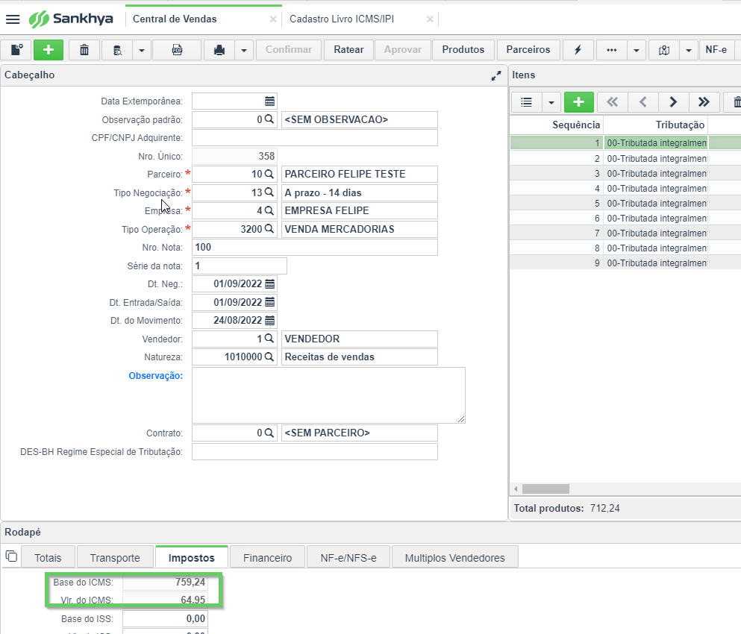The width and height of the screenshot is (741, 634).
Task: Click the Tipo Operação lookup magnifier
Action: tap(269, 229)
